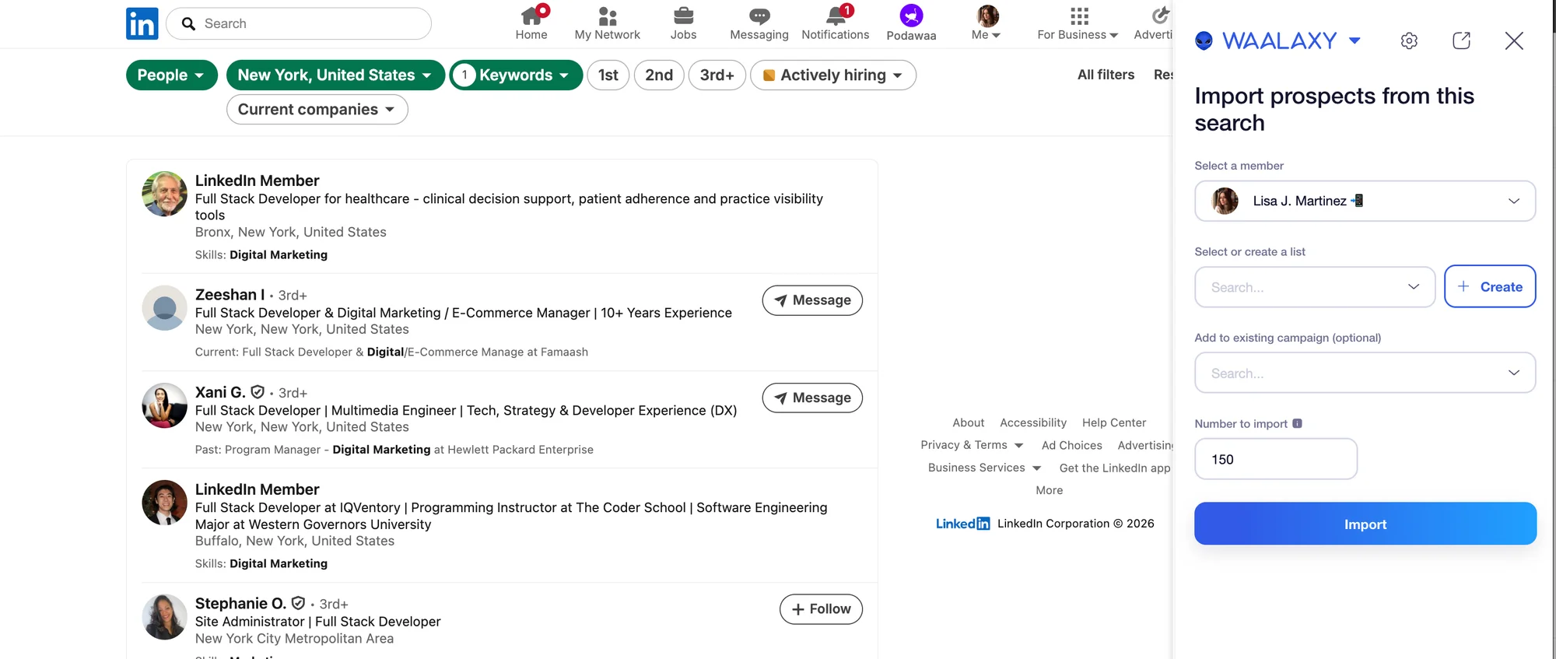Screen dimensions: 1556x659
Task: Open the Accessibility footer link
Action: pyautogui.click(x=1033, y=422)
